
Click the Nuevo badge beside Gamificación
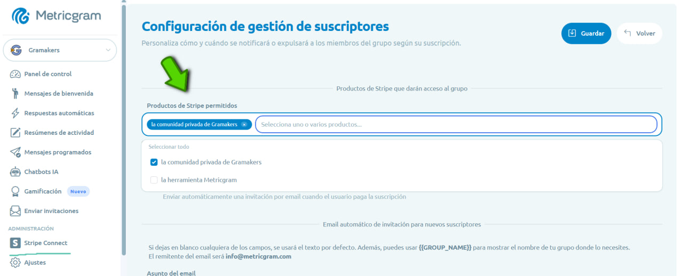[78, 191]
